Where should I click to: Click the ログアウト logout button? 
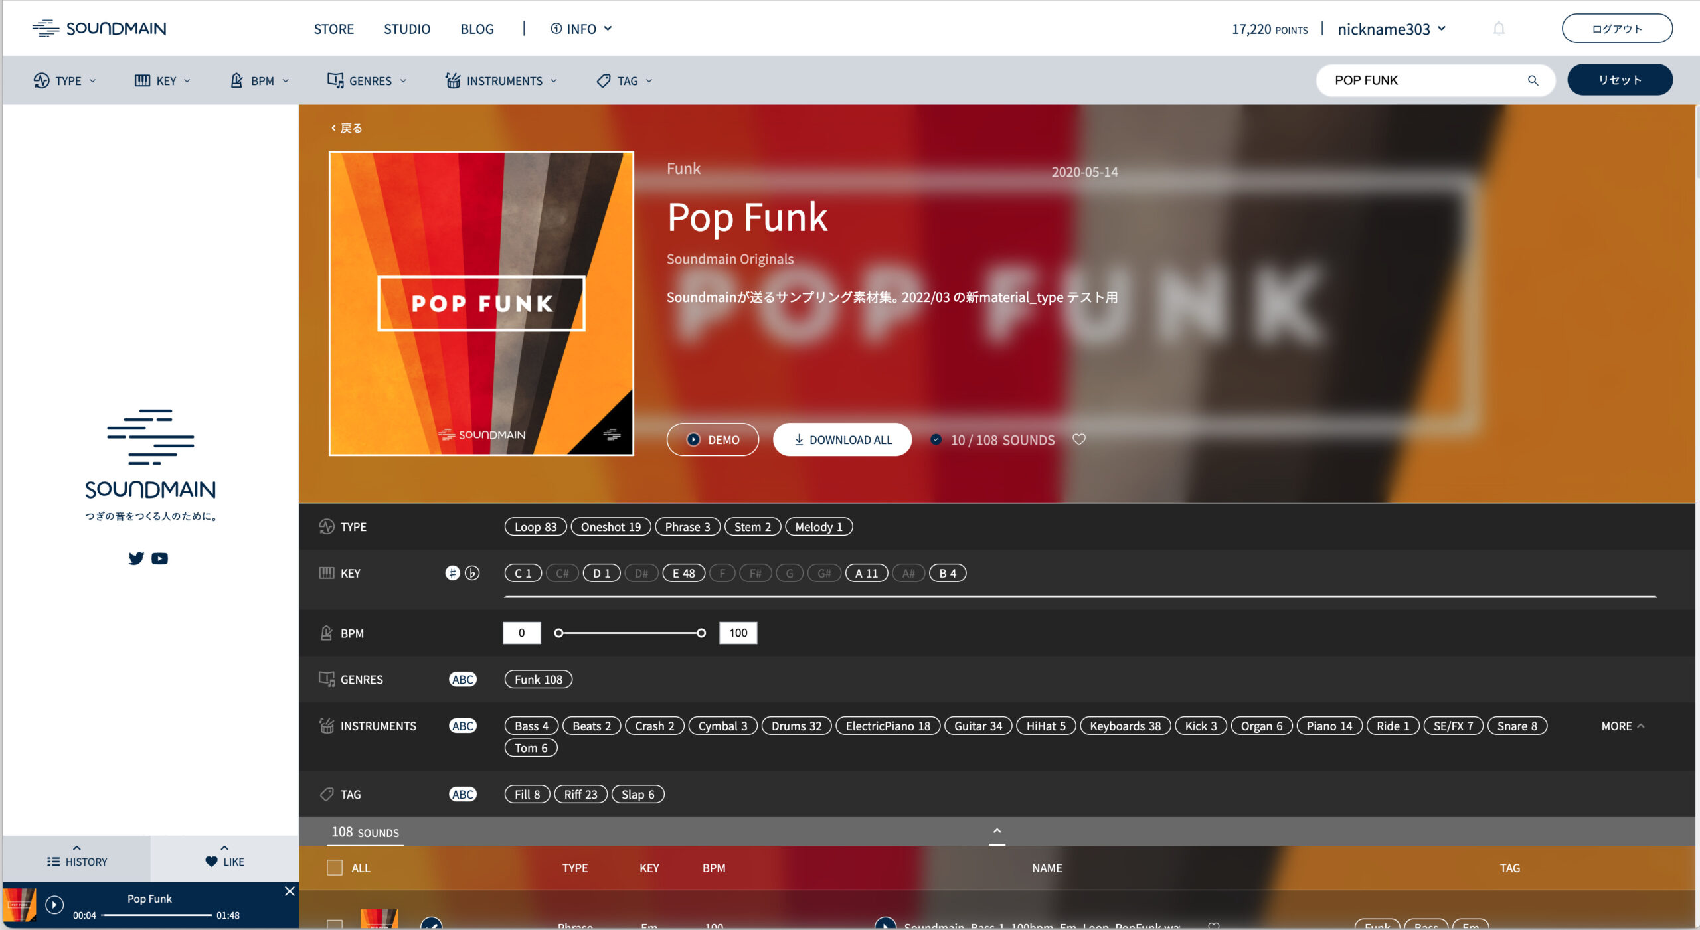(1617, 29)
